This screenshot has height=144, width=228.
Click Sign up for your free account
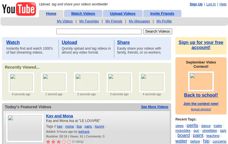(201, 45)
